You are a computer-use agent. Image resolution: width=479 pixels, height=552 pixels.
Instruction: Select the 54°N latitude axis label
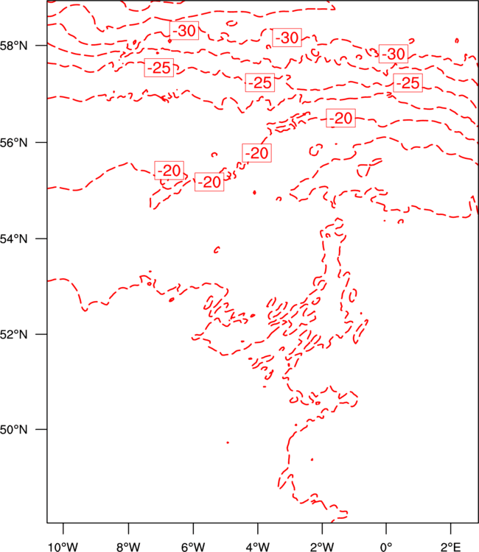coord(14,238)
